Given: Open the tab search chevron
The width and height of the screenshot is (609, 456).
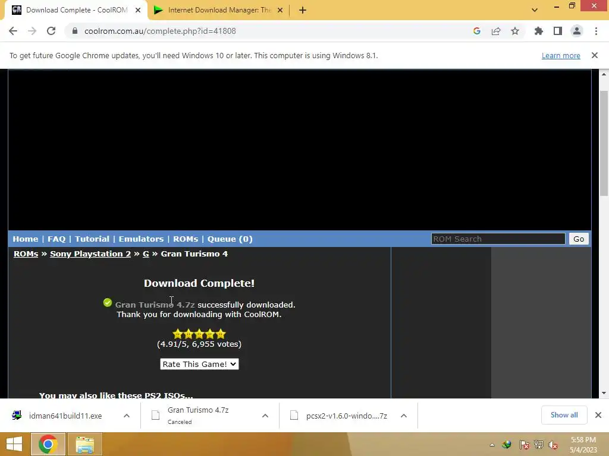Looking at the screenshot, I should click(535, 10).
